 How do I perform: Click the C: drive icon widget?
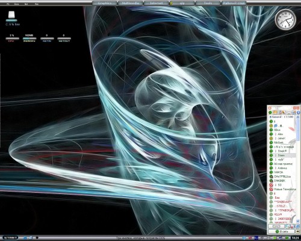(11, 15)
